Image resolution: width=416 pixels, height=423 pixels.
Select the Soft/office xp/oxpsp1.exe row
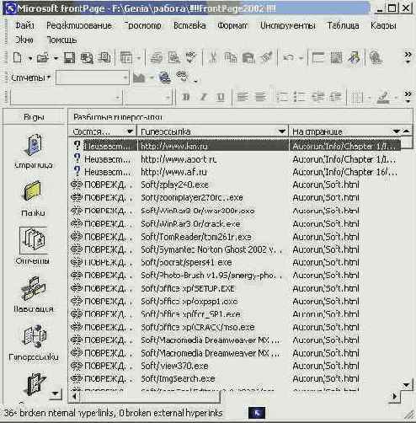pyautogui.click(x=235, y=301)
